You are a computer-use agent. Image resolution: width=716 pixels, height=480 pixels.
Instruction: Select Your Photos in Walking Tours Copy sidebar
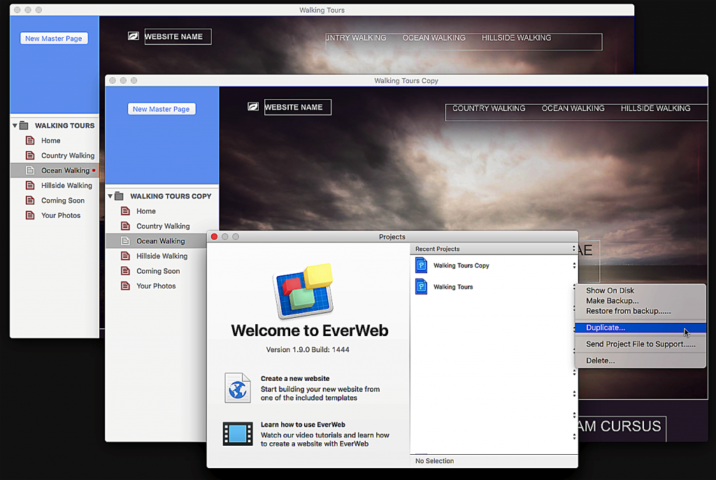tap(156, 286)
